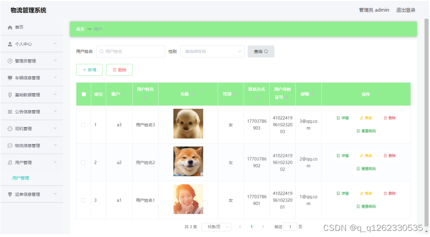Open 司机管理 sidebar menu label
The height and width of the screenshot is (237, 430).
tap(23, 129)
